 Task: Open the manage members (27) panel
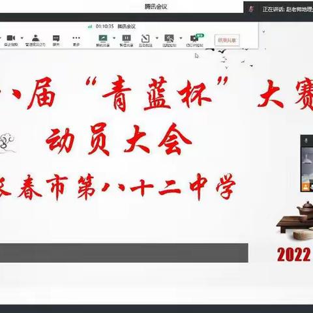(35, 40)
